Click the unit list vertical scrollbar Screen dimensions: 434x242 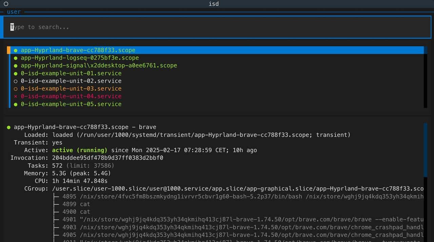[426, 78]
